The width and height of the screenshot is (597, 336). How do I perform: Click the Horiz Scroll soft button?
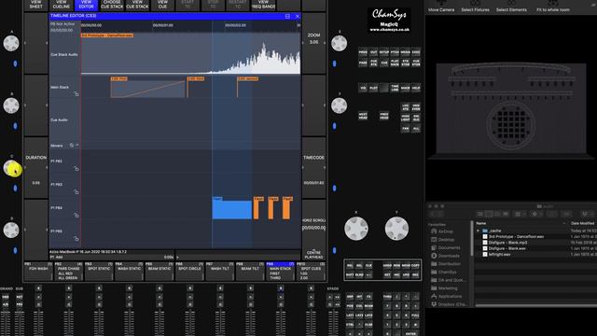[x=313, y=224]
